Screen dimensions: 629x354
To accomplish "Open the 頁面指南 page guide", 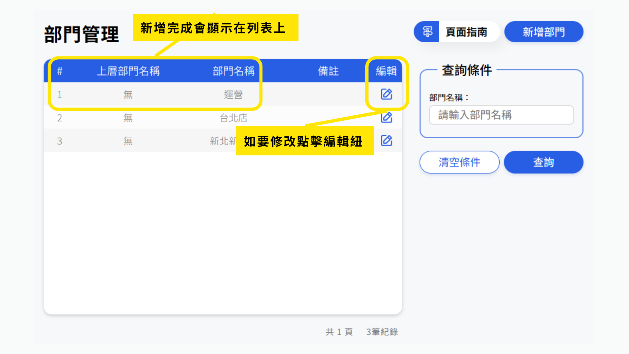I will pos(466,32).
